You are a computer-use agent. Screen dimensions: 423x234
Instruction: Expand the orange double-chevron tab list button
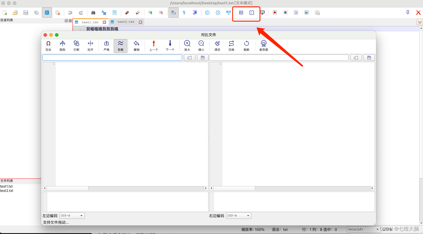pyautogui.click(x=420, y=22)
